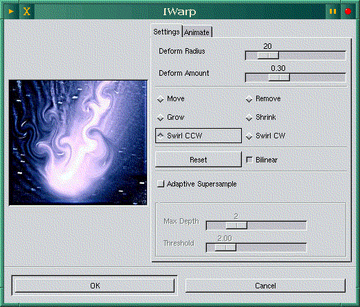Click the Deform Radius value 20
This screenshot has height=307, width=360.
coord(267,46)
